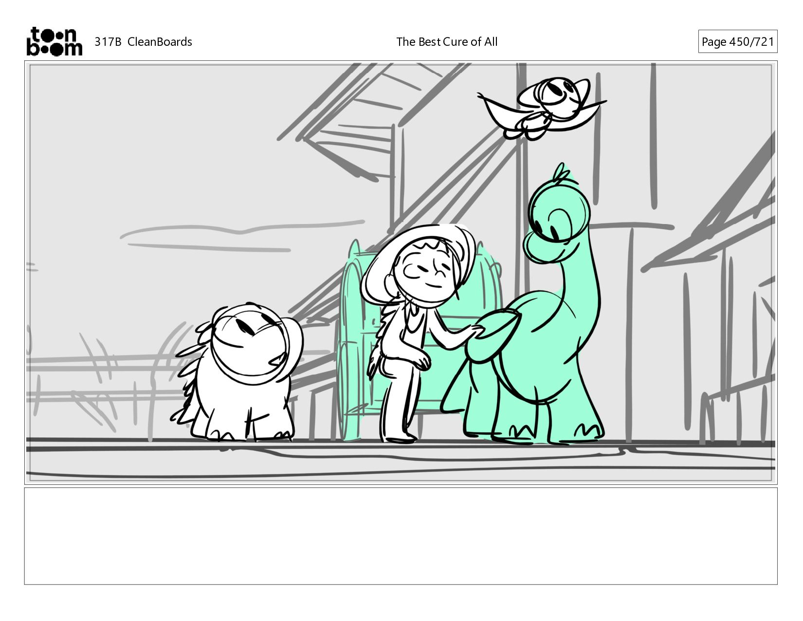803x621 pixels.
Task: Click the Toon Boom logo
Action: [x=54, y=41]
